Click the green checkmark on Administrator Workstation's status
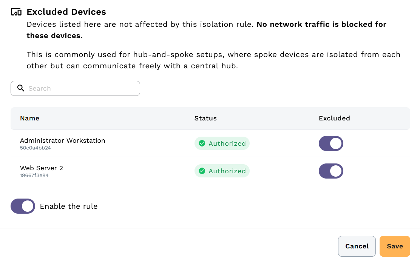 coord(202,143)
